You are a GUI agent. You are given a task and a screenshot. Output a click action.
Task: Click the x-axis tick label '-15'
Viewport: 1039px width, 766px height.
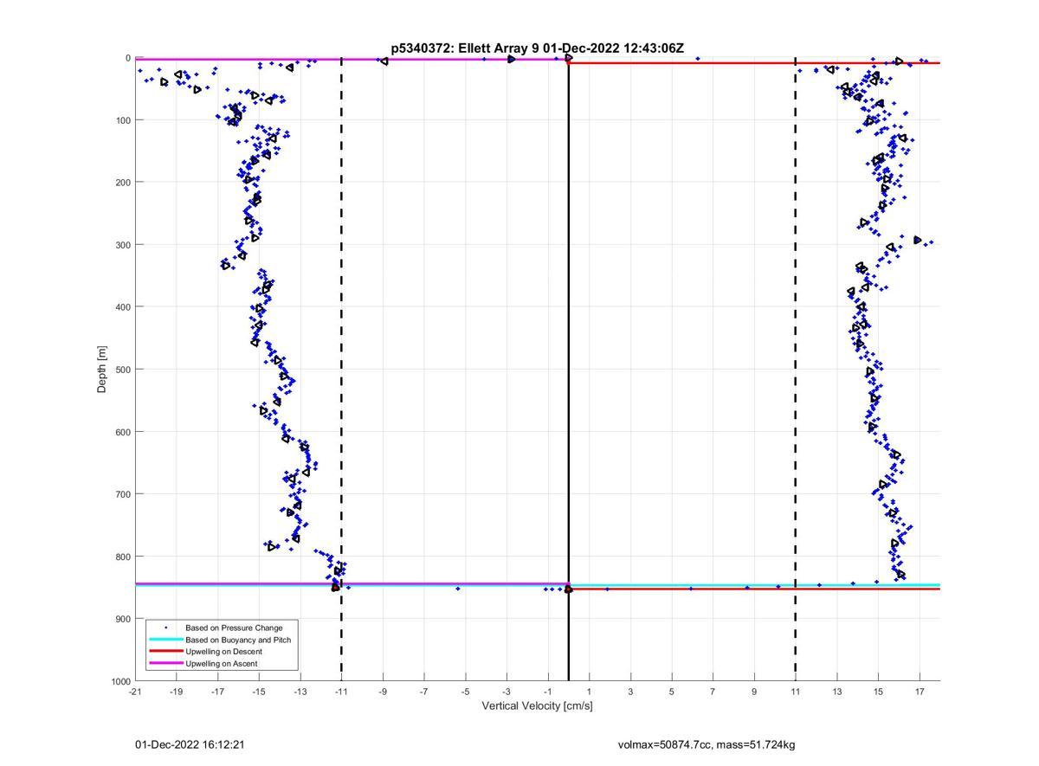pos(259,692)
